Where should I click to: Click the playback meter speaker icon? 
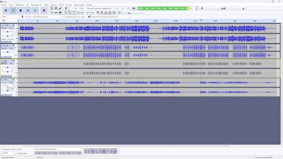134,8
